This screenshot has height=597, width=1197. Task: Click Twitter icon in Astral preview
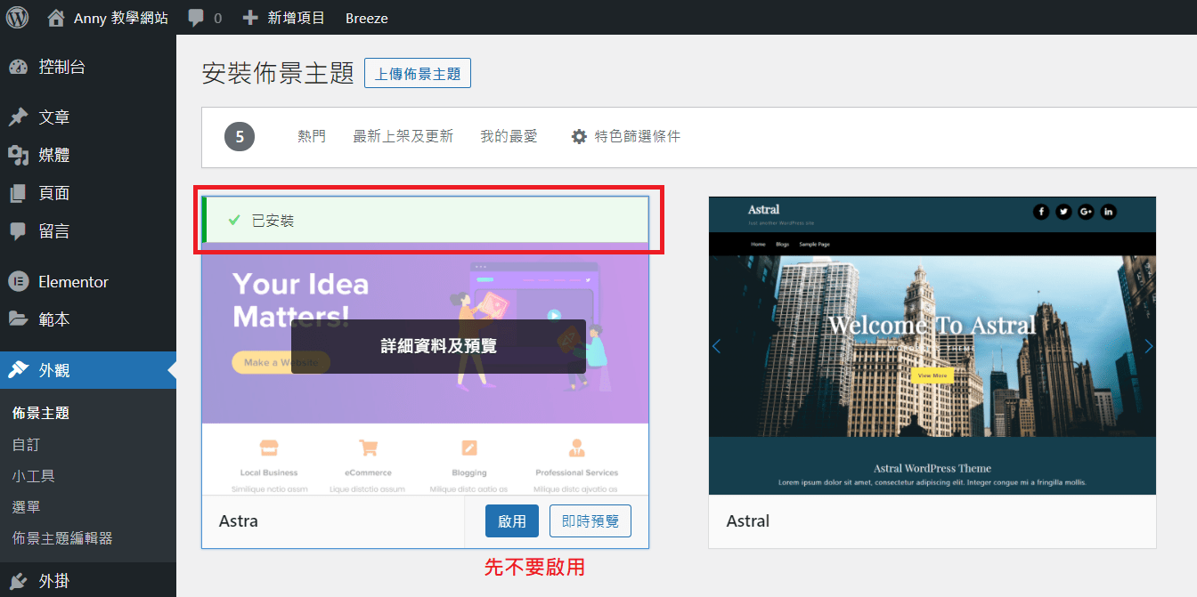[1063, 212]
